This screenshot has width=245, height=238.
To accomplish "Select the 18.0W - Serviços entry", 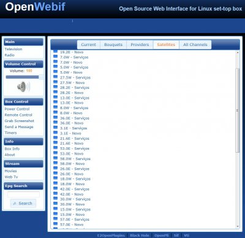I will (75, 179).
